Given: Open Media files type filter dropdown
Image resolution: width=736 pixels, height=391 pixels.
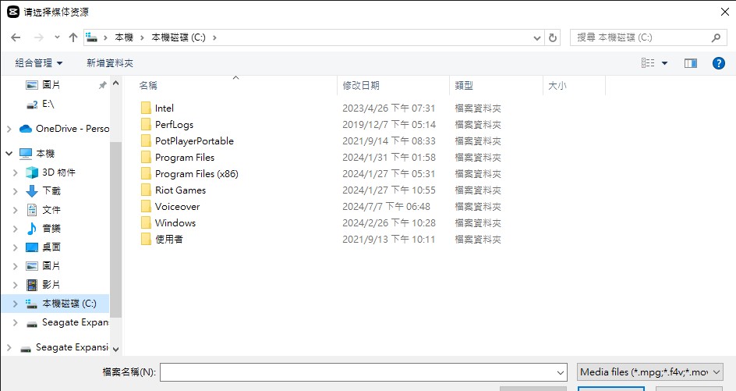Looking at the screenshot, I should (x=650, y=372).
